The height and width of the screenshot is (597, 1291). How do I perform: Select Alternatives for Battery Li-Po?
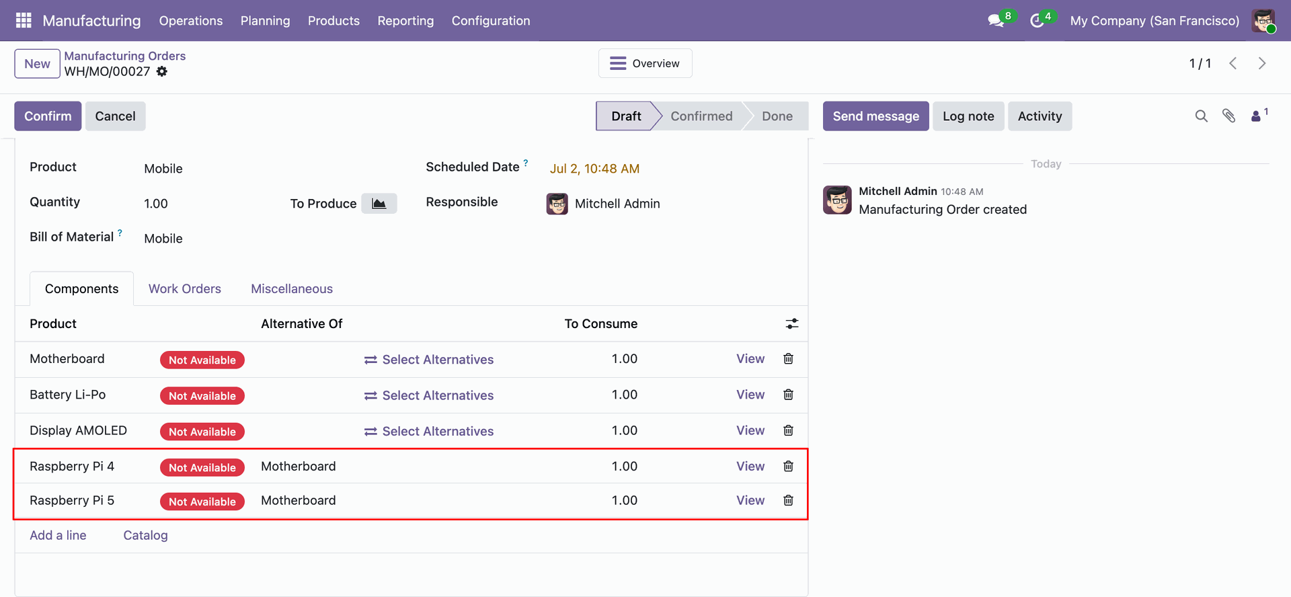[429, 395]
